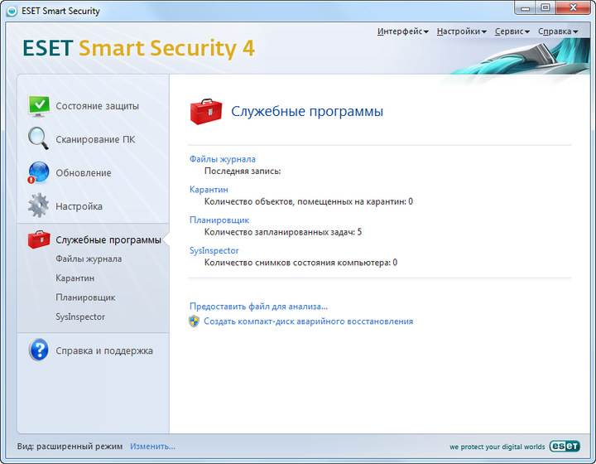Click the blue question mark help icon
The height and width of the screenshot is (464, 596).
tap(39, 350)
